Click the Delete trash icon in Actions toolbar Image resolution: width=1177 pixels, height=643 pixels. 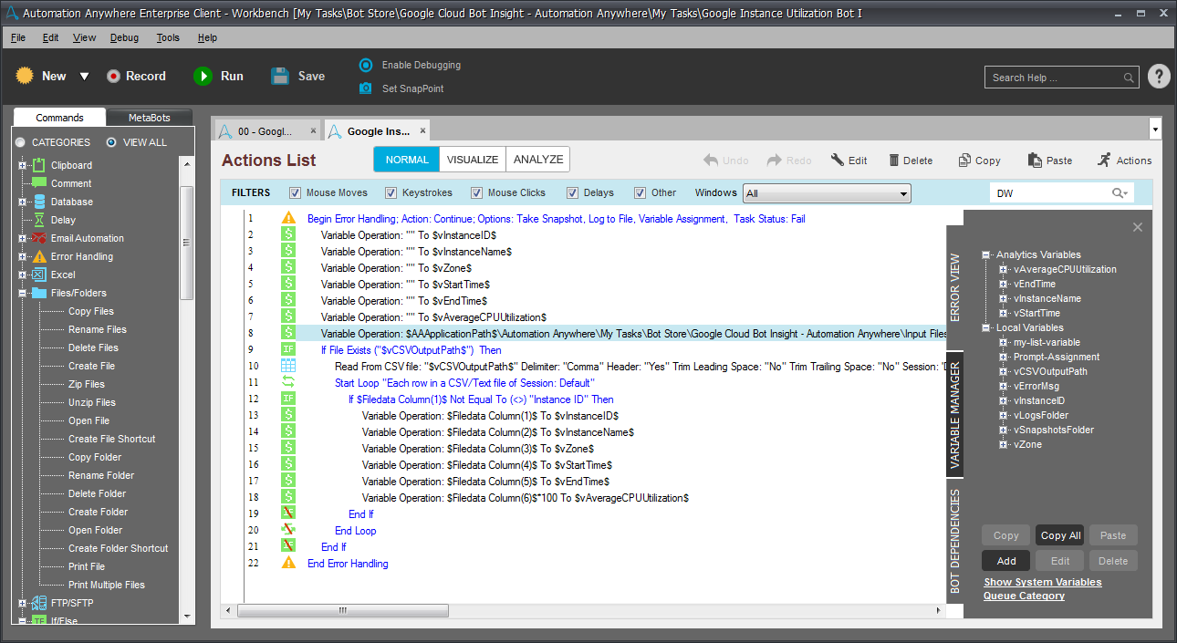(894, 161)
